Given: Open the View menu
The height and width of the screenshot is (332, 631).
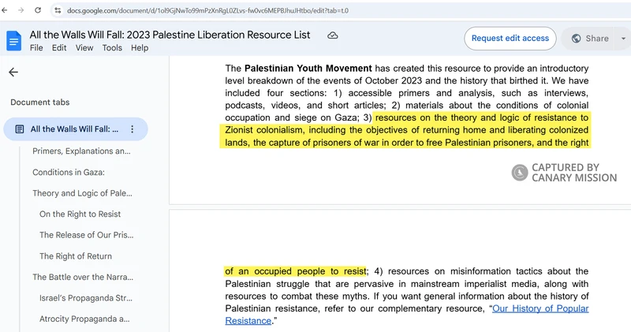Looking at the screenshot, I should pyautogui.click(x=84, y=48).
